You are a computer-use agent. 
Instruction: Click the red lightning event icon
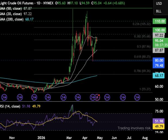coord(97,97)
